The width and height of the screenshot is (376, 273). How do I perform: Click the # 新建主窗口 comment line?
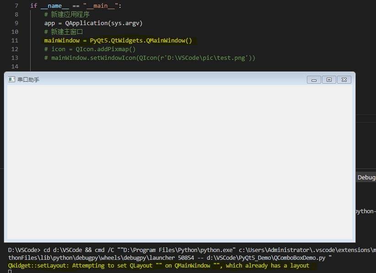click(64, 32)
